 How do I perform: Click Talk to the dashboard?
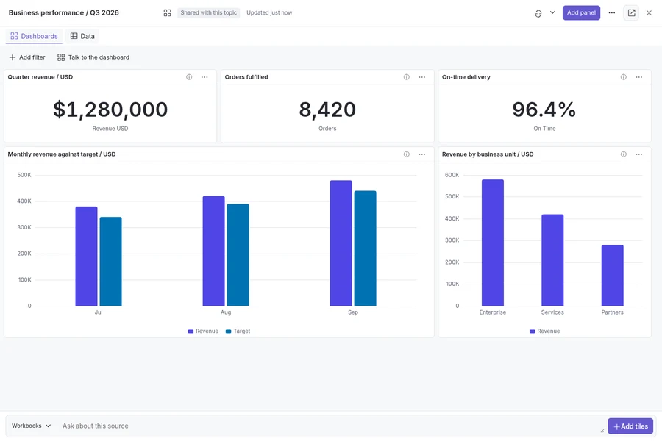click(93, 57)
